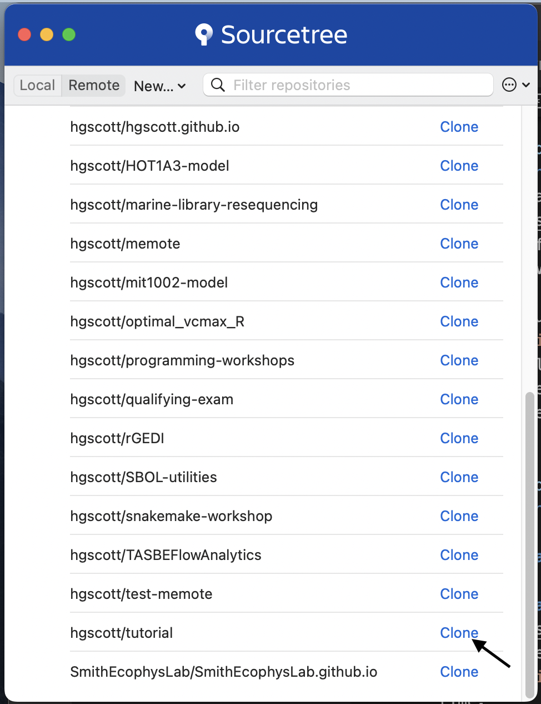Select the hgscott/hgscott.github.io row name

coord(155,127)
